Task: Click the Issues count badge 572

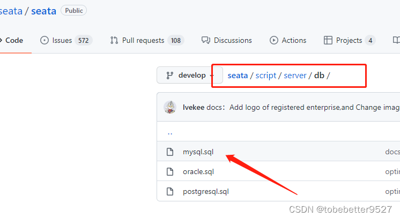Action: tap(84, 40)
